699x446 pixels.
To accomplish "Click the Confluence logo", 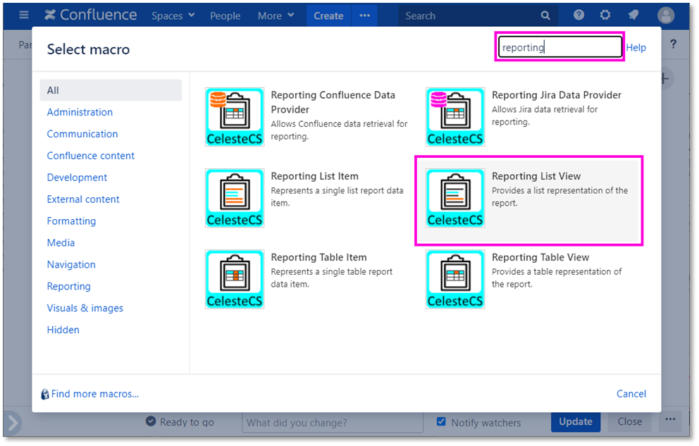I will [x=90, y=16].
